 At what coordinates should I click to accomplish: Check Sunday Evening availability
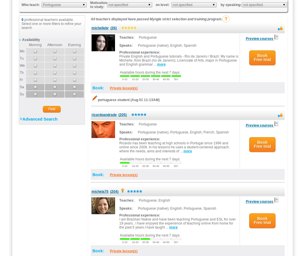tap(74, 94)
